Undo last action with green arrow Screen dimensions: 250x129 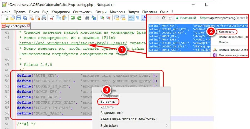coord(73,18)
